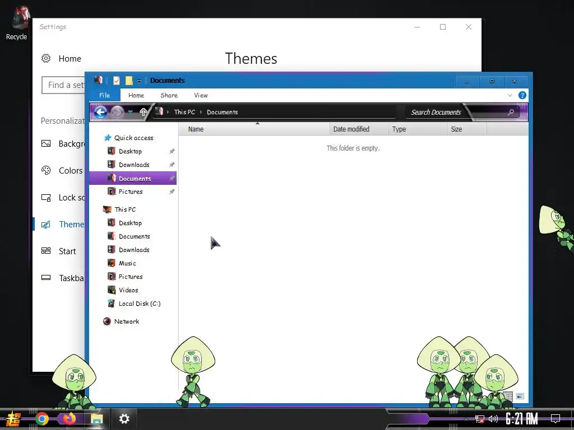Open Downloads under This PC
Image resolution: width=574 pixels, height=430 pixels.
tap(134, 250)
